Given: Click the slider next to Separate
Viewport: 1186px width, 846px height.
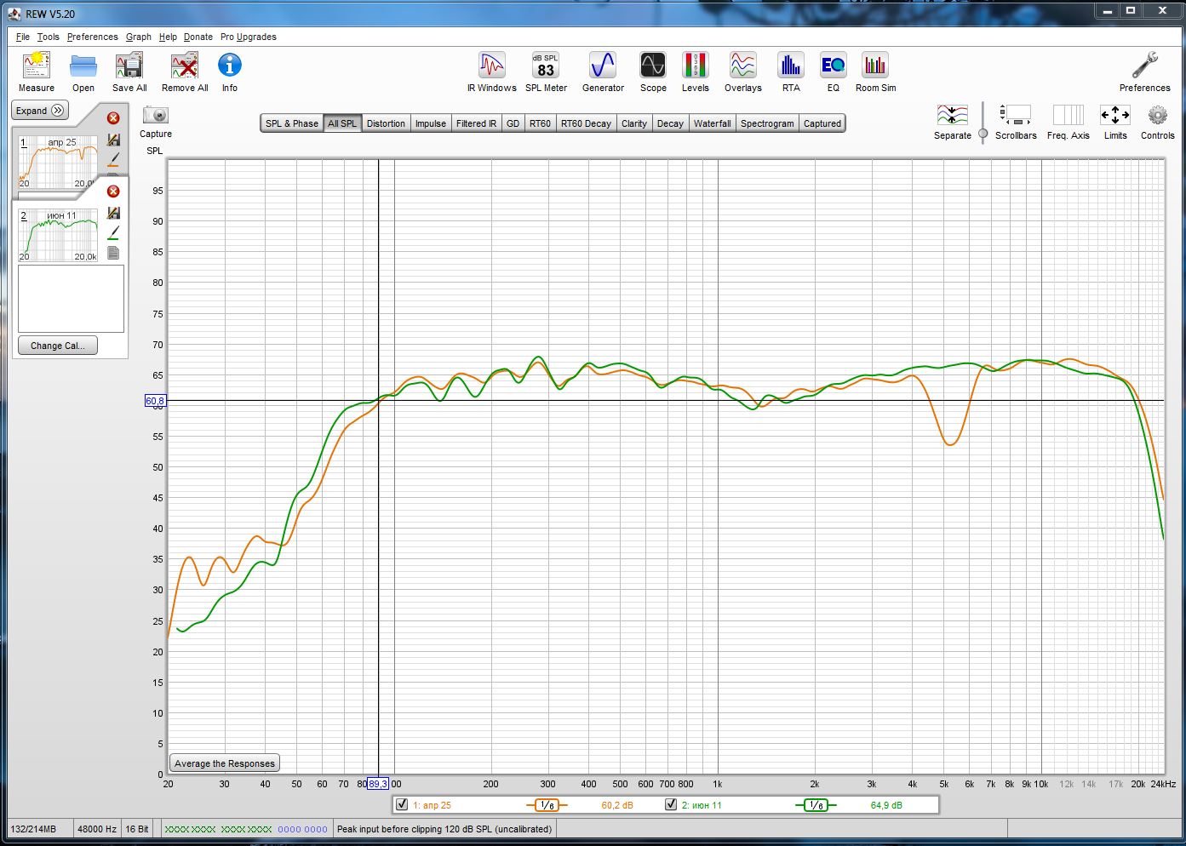Looking at the screenshot, I should coord(983,133).
